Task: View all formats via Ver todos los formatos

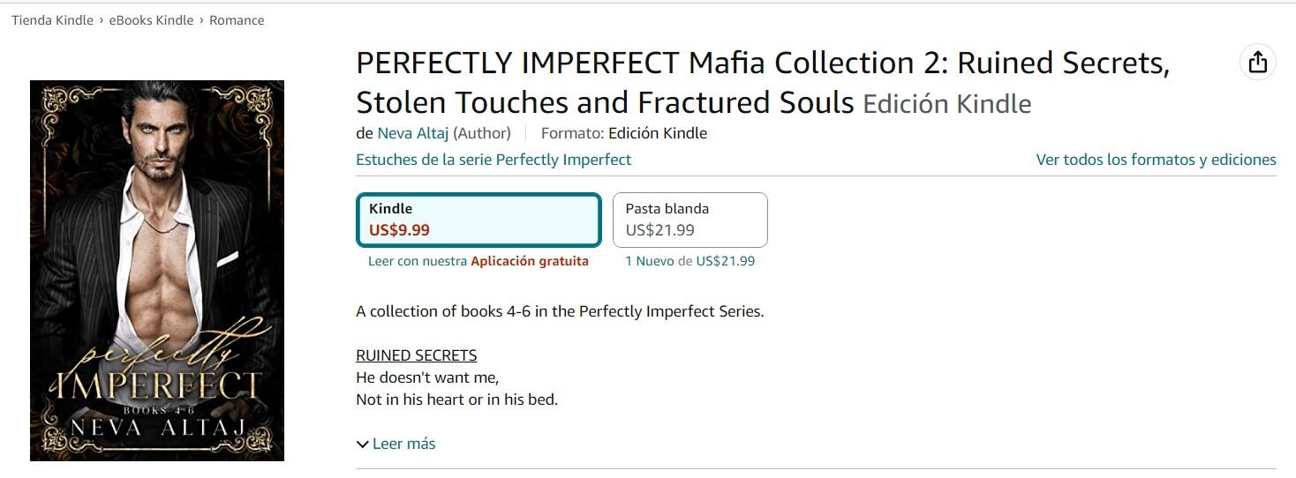Action: [x=1156, y=160]
